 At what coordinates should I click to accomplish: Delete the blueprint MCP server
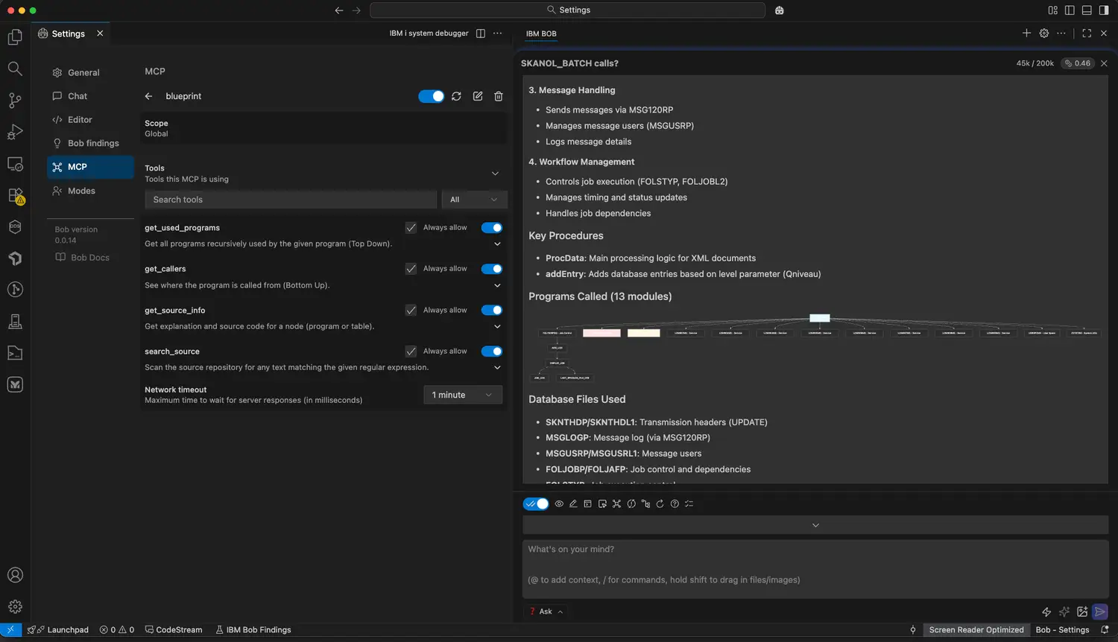[499, 96]
